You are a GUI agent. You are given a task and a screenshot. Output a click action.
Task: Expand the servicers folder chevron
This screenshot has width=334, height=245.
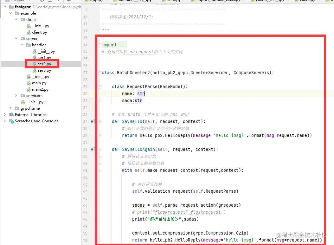16,96
